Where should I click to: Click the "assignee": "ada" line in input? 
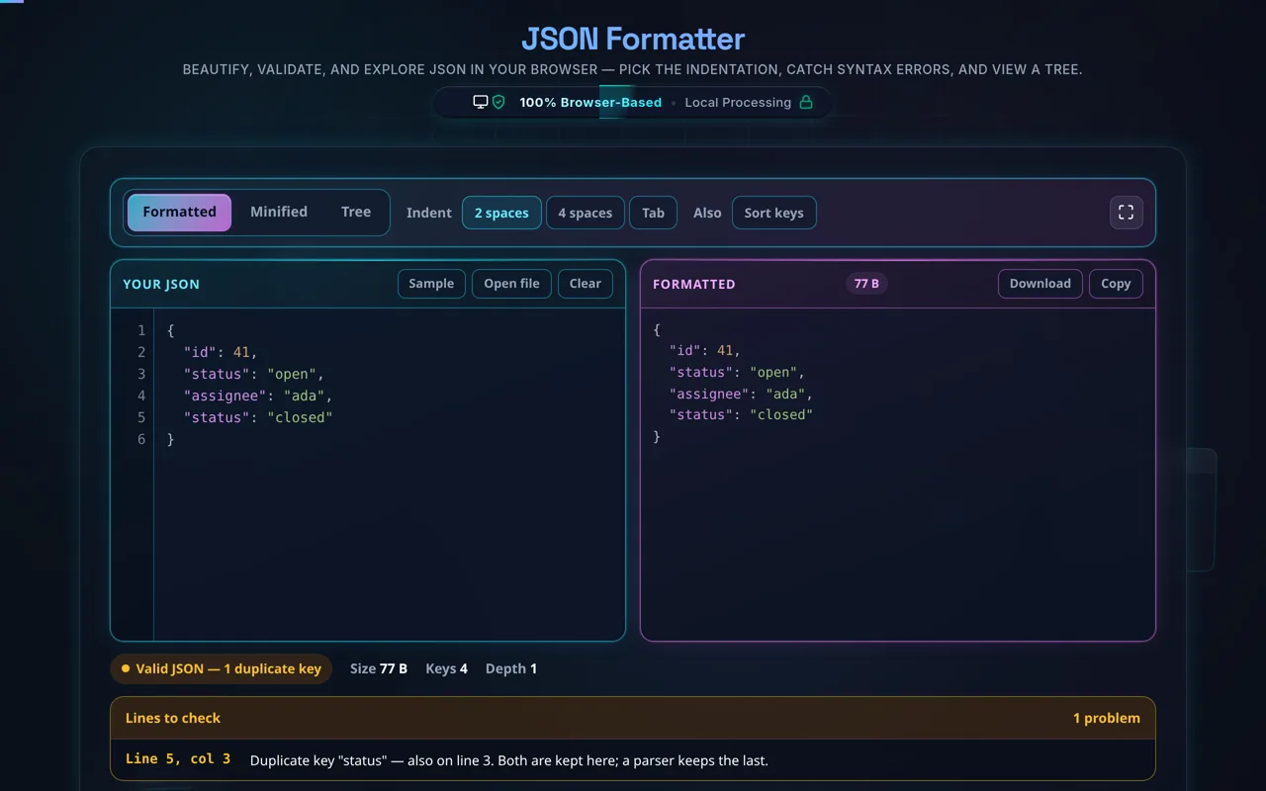pyautogui.click(x=258, y=395)
